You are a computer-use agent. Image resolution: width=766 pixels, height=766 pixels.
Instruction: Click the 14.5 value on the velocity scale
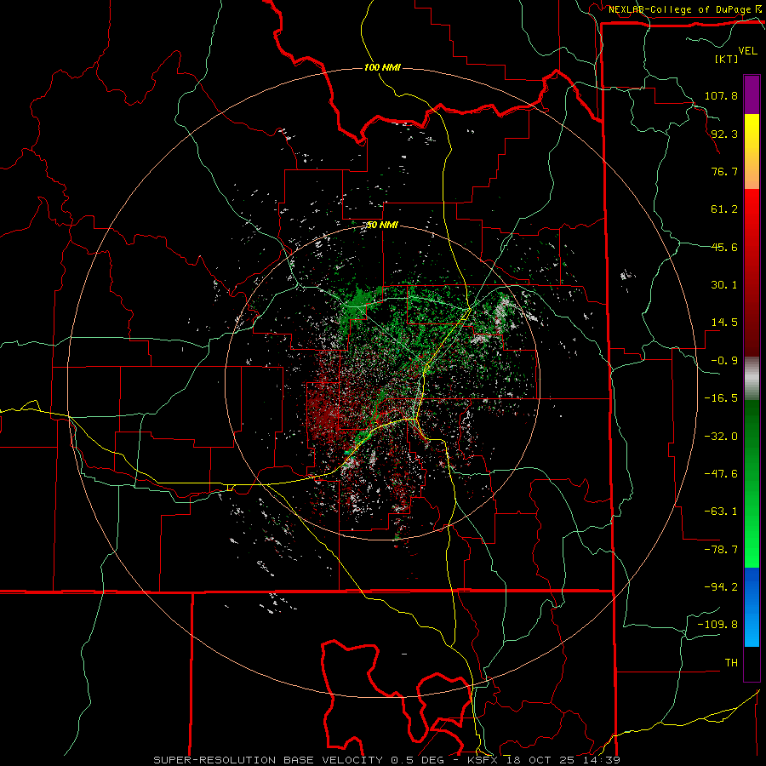[x=724, y=323]
